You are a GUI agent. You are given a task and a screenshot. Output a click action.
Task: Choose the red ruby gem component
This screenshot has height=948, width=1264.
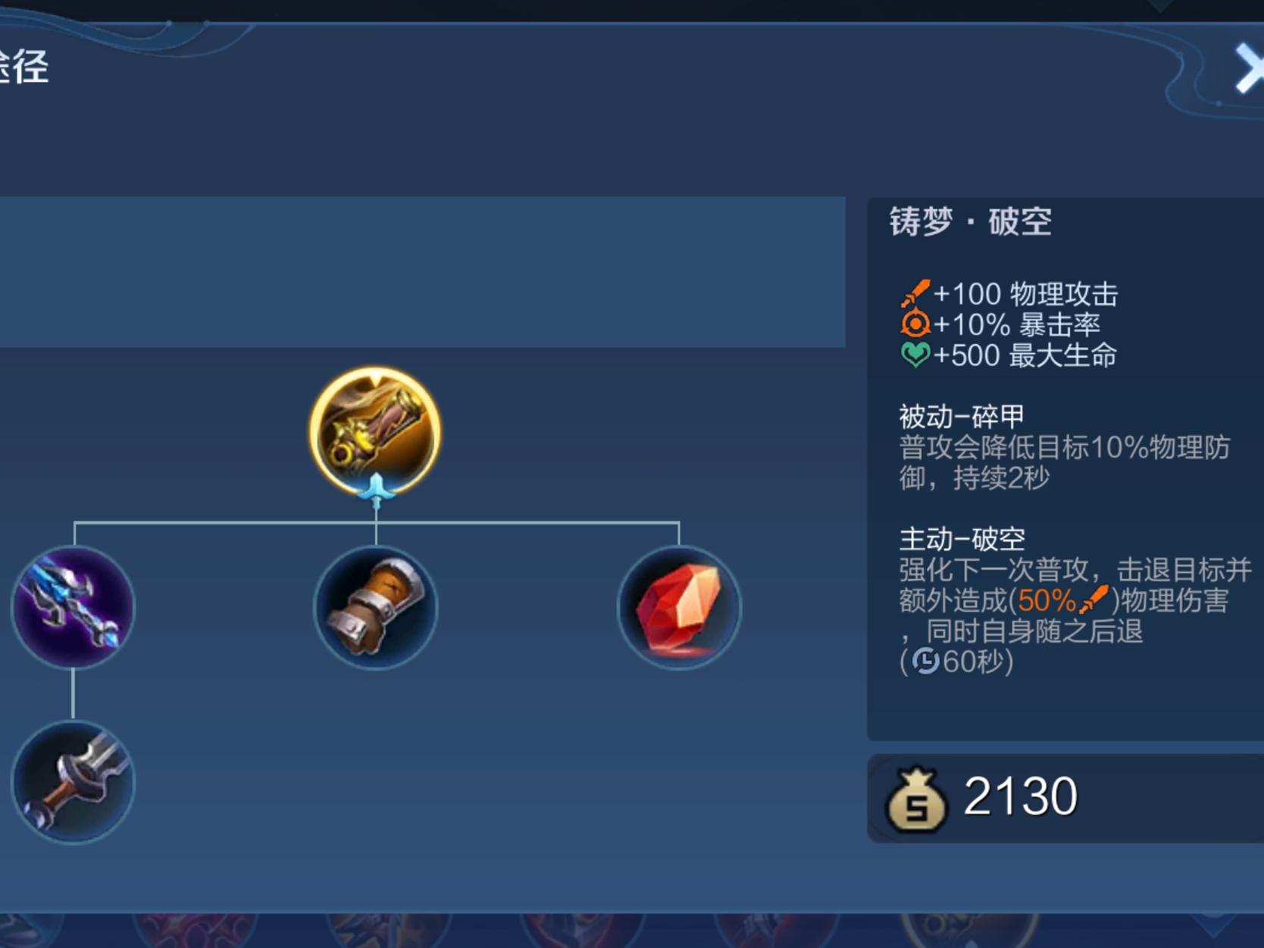coord(679,607)
